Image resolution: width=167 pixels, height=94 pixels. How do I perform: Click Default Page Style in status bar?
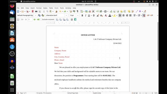tap(73, 93)
